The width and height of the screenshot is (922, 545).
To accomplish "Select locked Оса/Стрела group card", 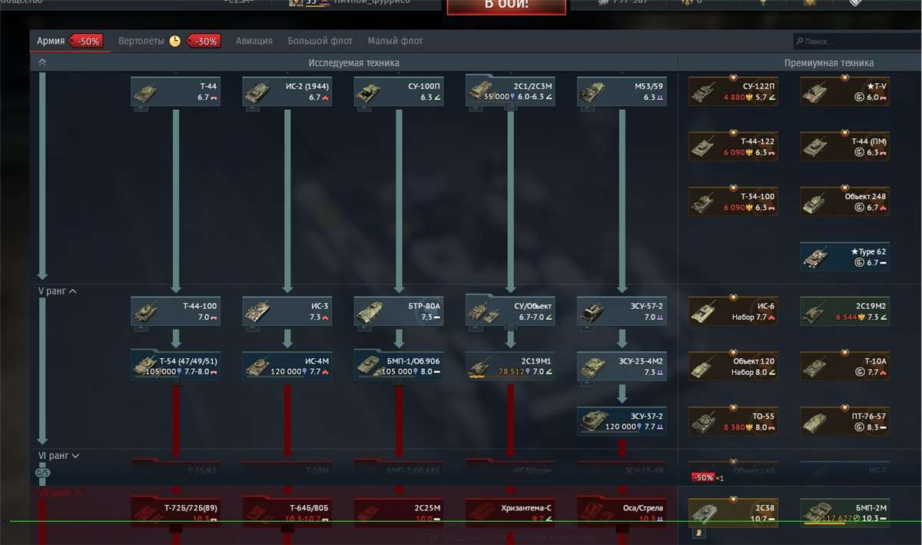I will click(622, 512).
